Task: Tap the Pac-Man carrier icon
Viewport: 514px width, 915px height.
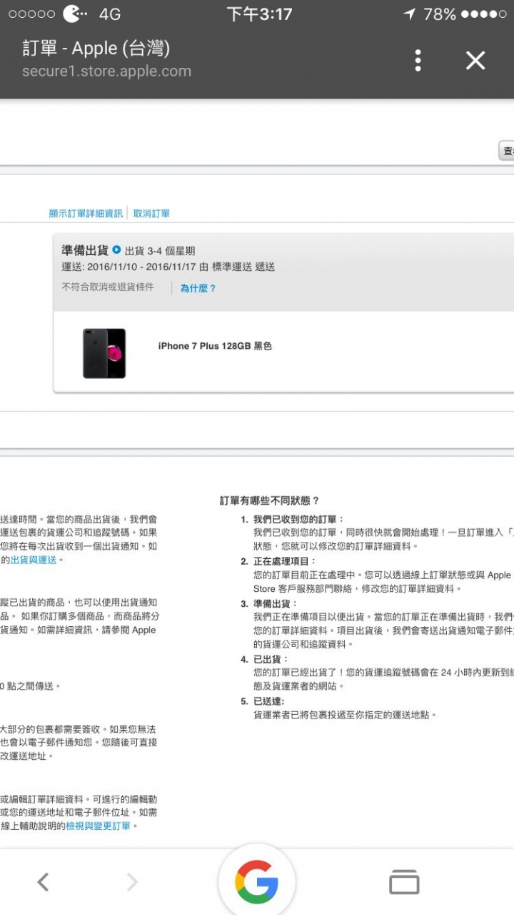Action: click(x=76, y=14)
